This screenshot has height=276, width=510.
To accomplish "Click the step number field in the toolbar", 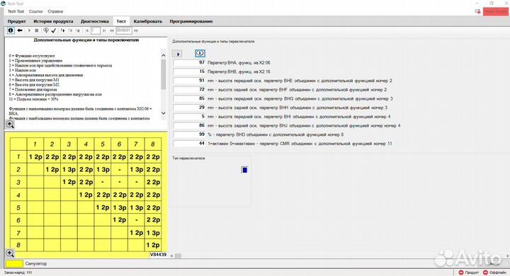I will pyautogui.click(x=96, y=30).
